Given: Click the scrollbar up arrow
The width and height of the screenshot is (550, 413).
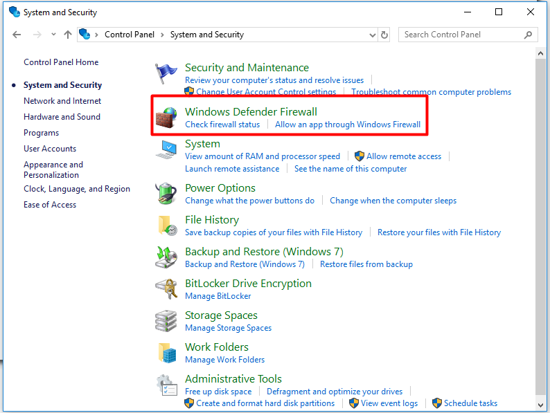Looking at the screenshot, I should pos(540,53).
